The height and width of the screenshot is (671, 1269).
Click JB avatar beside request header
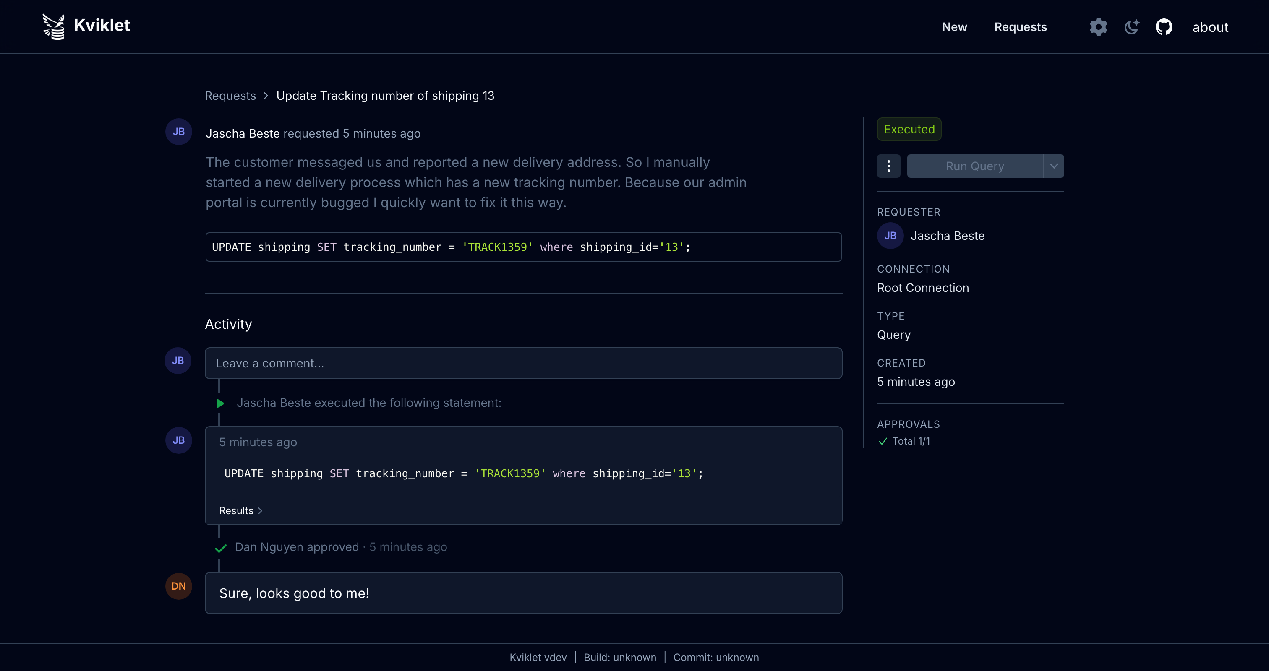click(x=178, y=131)
